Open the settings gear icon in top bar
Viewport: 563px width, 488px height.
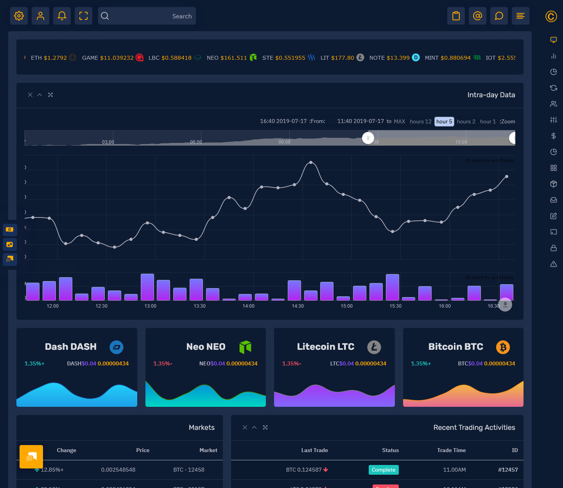[x=19, y=16]
